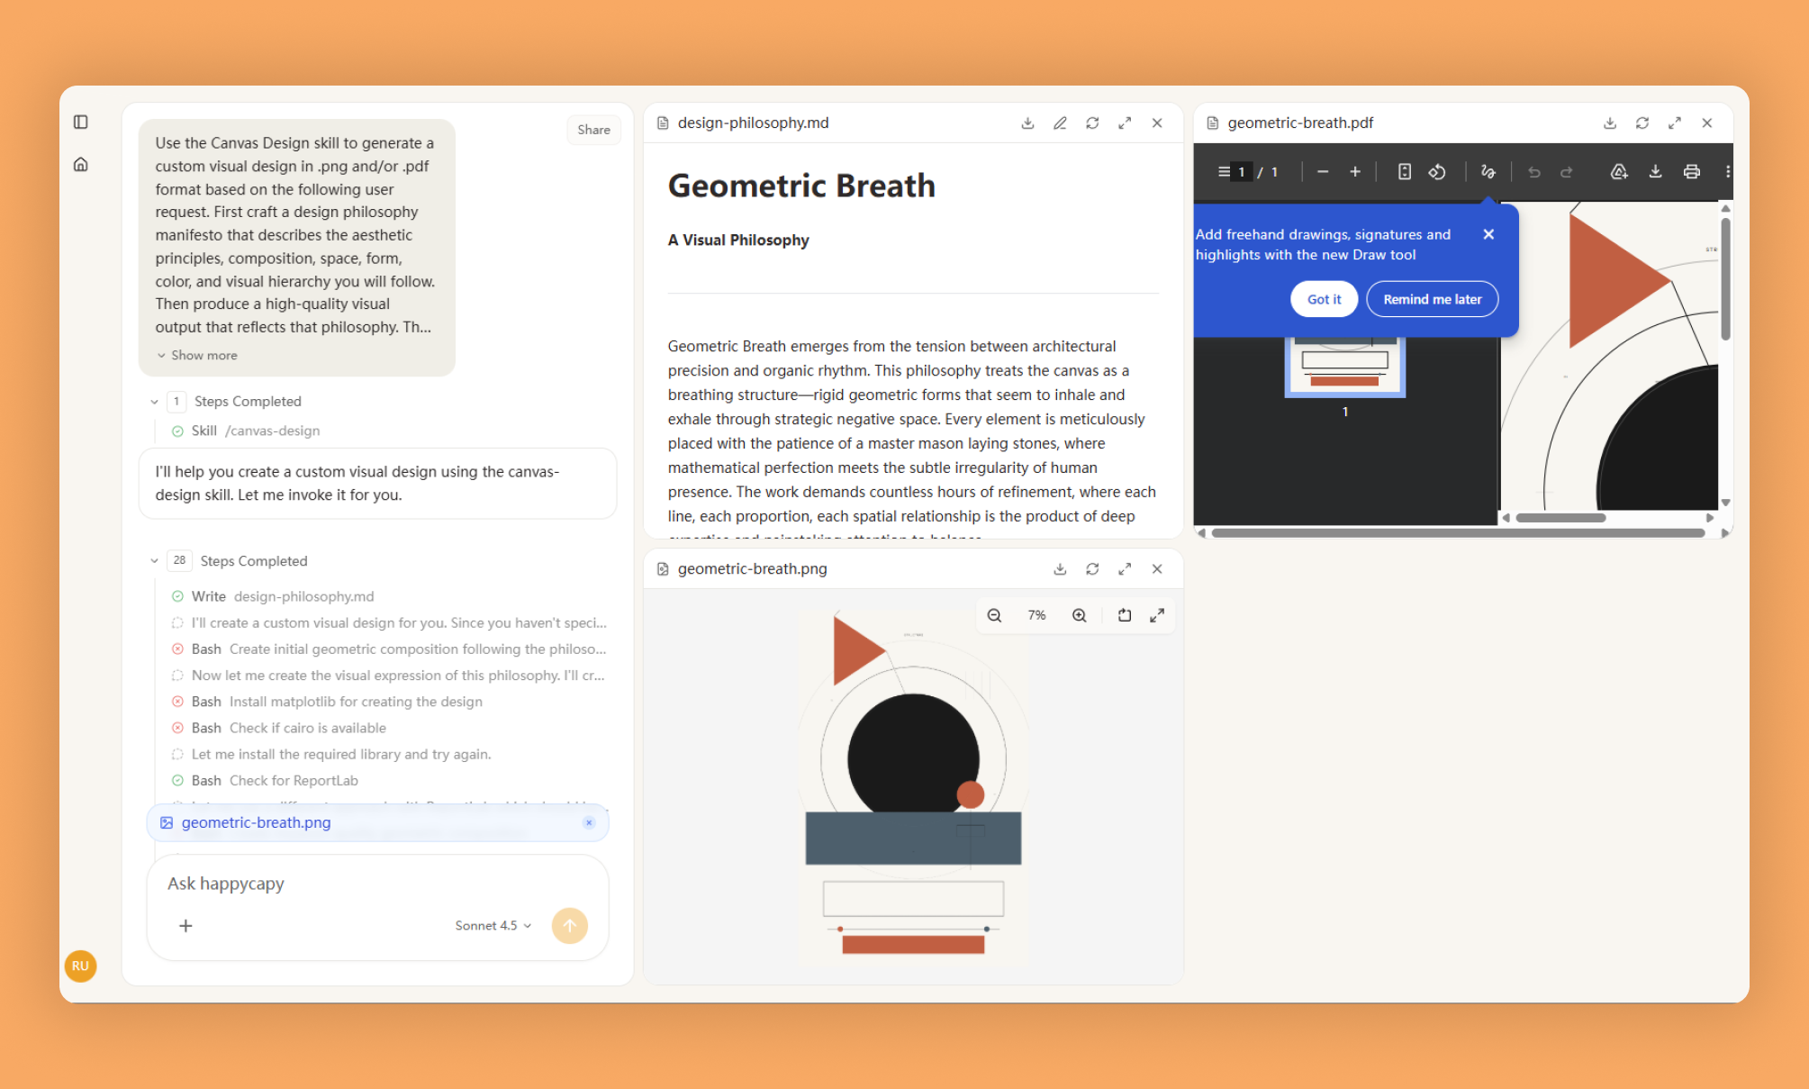Viewport: 1809px width, 1089px height.
Task: Open the Sonnet 4.5 model dropdown
Action: click(x=493, y=926)
